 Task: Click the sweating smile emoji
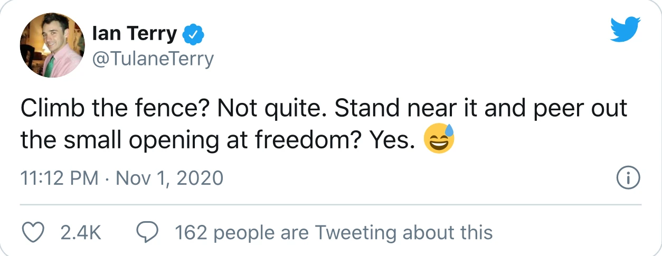[x=439, y=139]
